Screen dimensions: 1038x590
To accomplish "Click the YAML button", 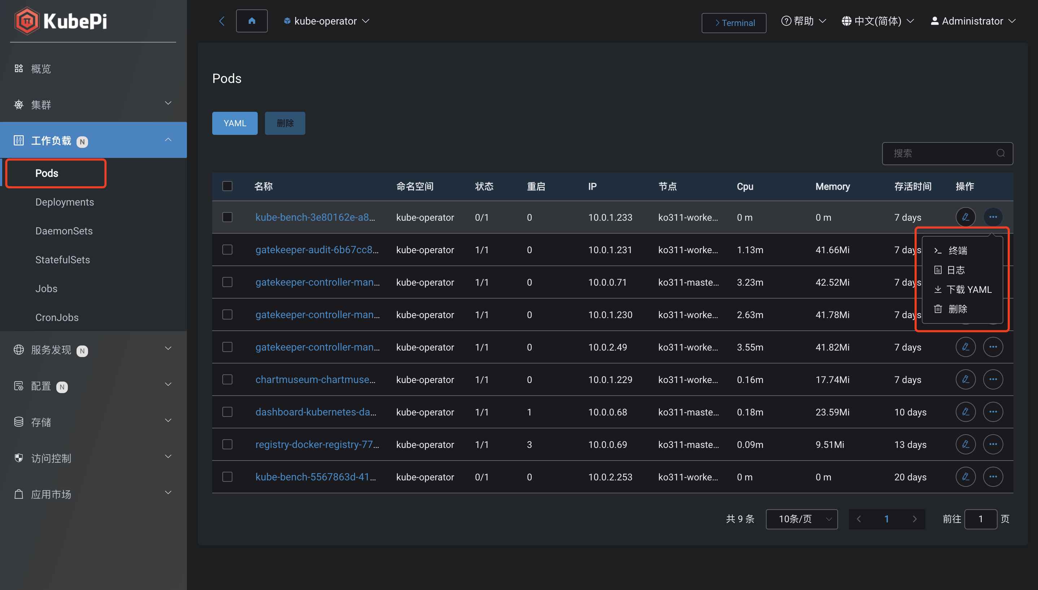I will (235, 123).
